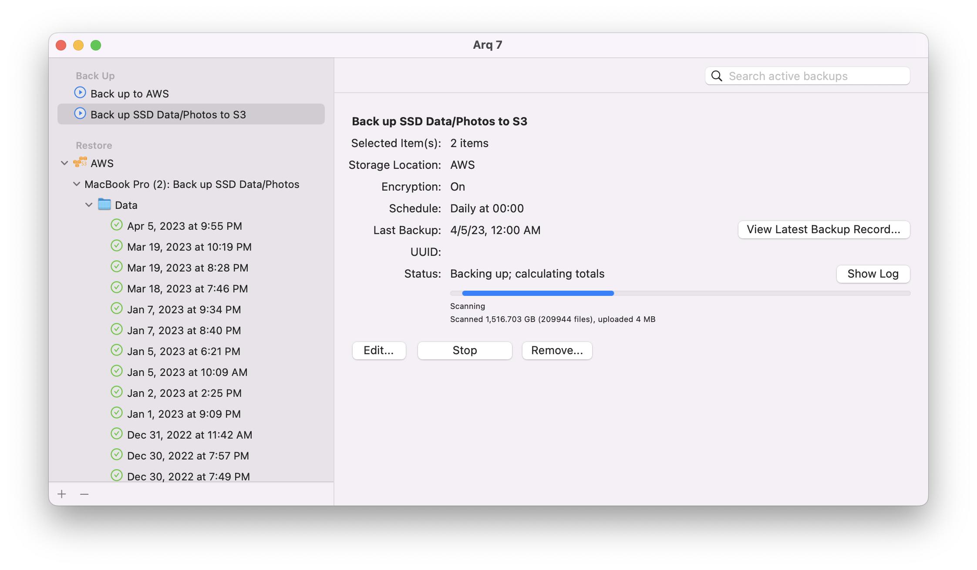Click the 'Scanned 1,516.703 GB' detail line
The width and height of the screenshot is (977, 570).
coord(553,319)
